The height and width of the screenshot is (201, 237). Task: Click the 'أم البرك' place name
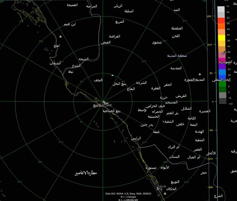[174, 147]
